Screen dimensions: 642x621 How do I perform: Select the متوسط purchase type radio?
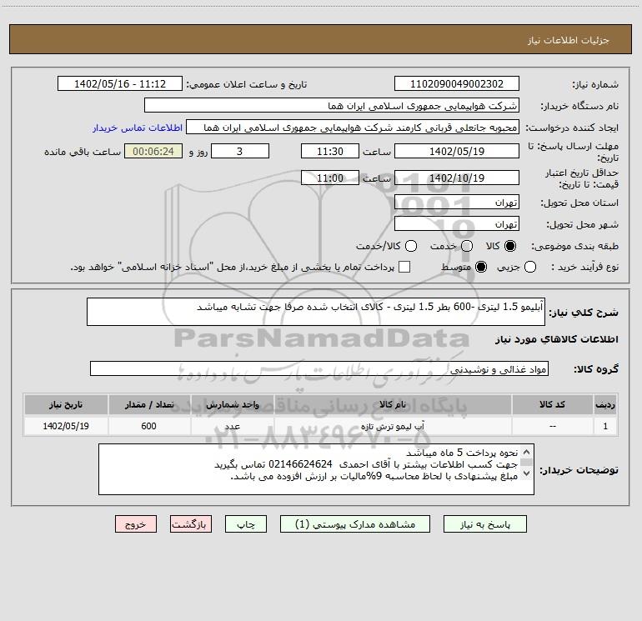(x=481, y=267)
